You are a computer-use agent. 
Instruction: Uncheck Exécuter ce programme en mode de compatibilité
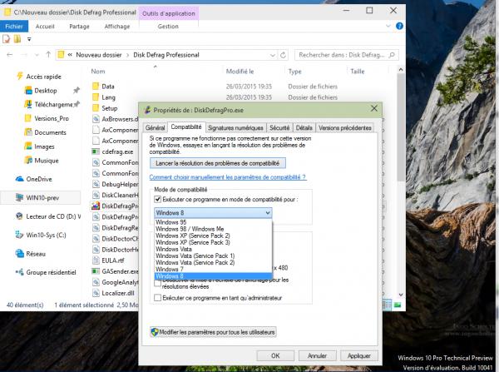coord(157,200)
